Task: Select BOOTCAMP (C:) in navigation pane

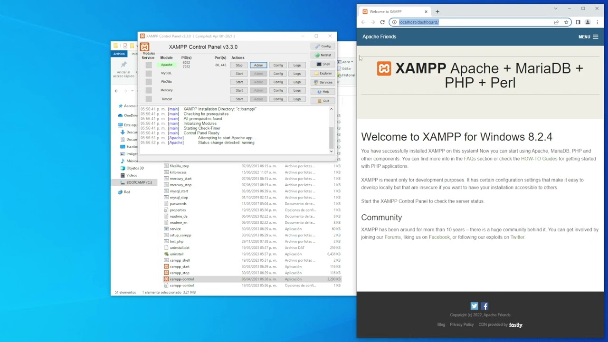Action: click(x=139, y=182)
